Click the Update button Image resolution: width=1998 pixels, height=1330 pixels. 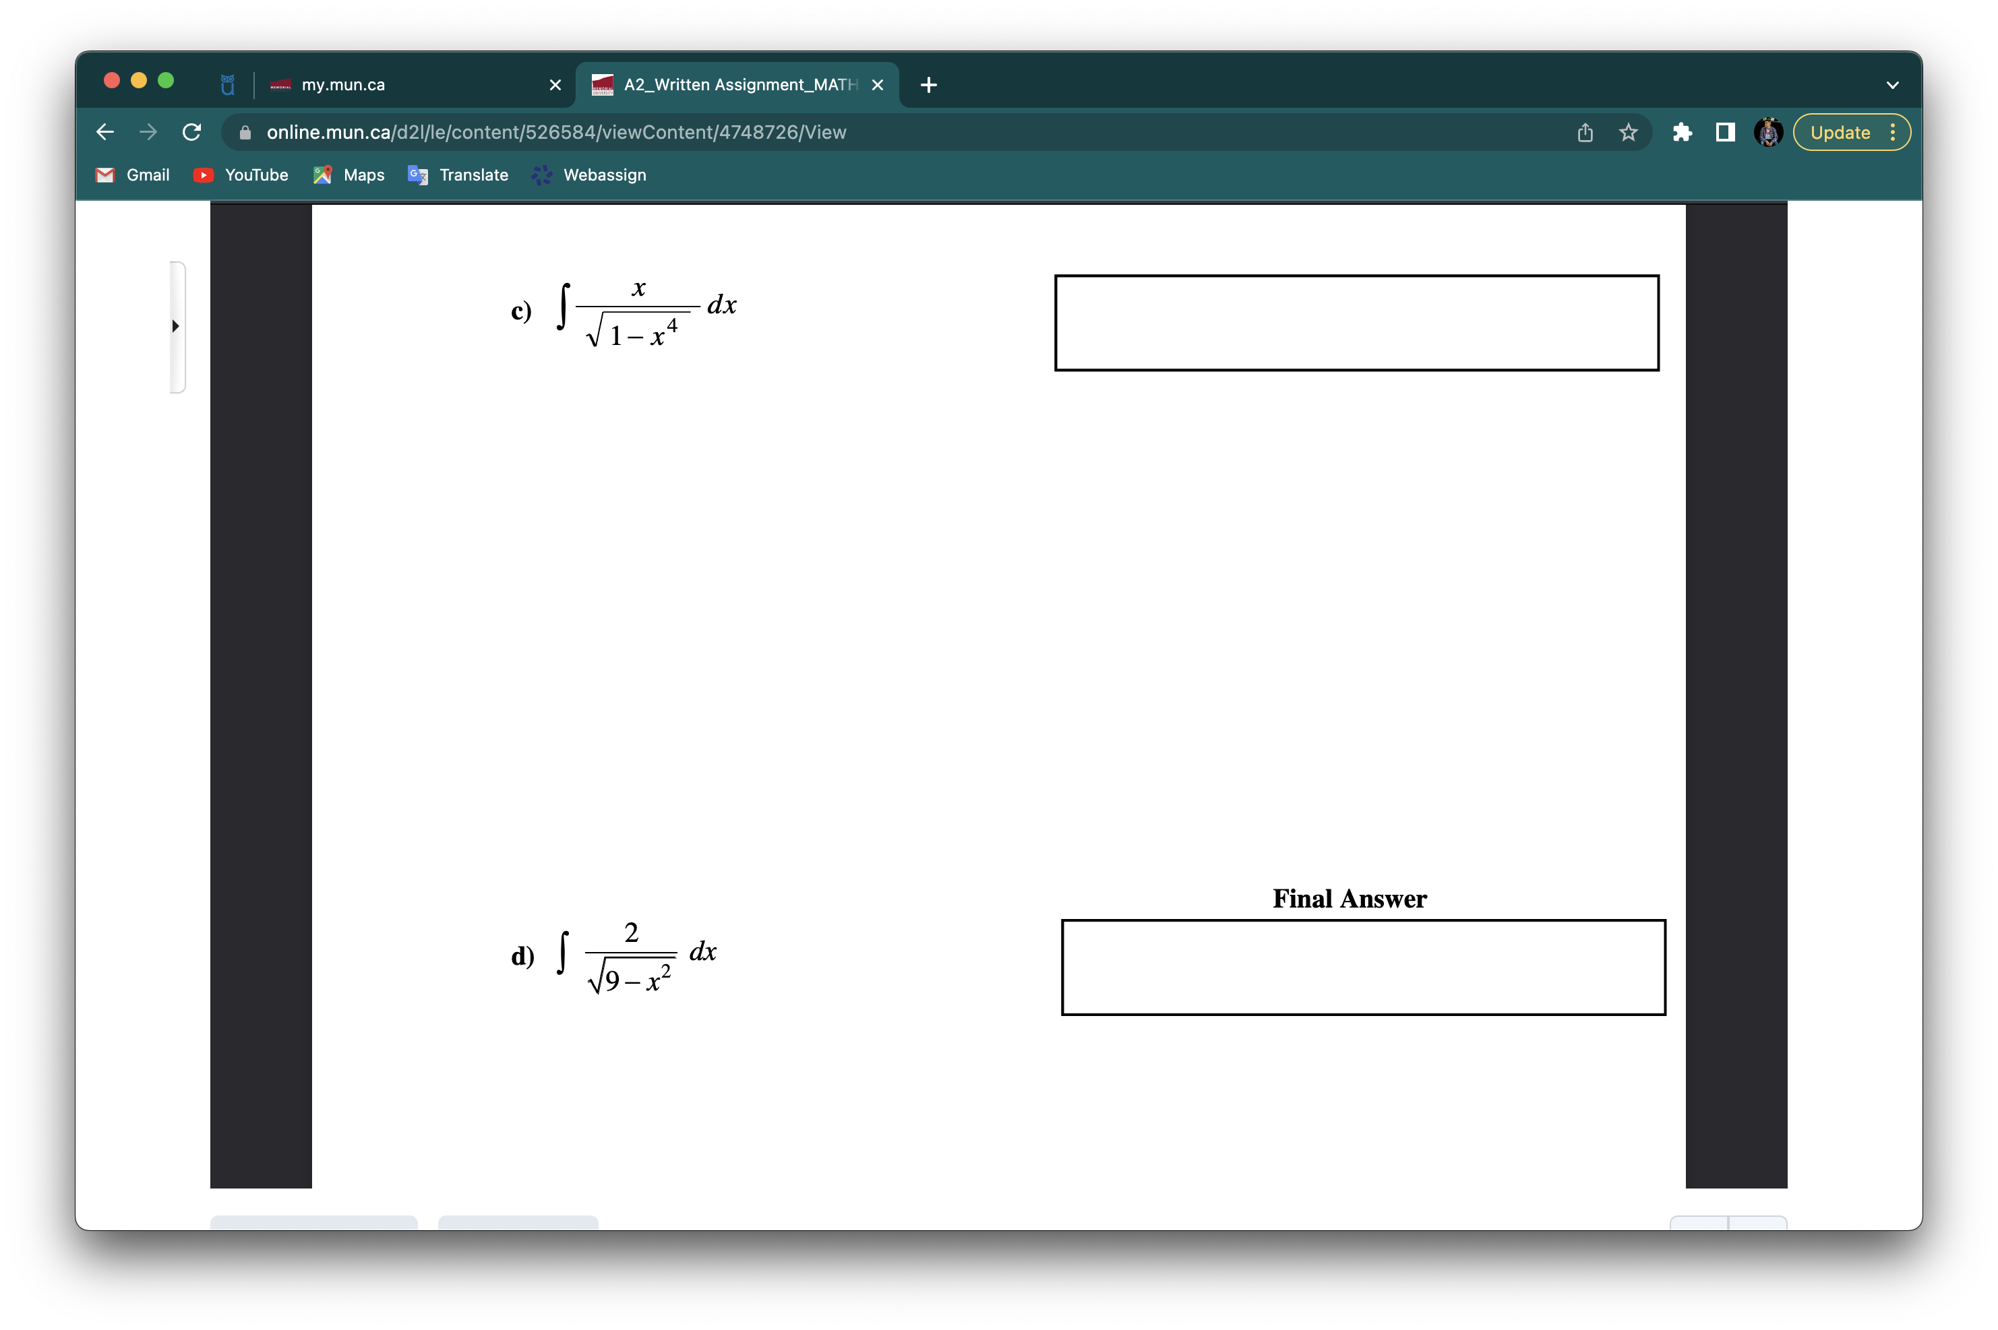(x=1840, y=132)
